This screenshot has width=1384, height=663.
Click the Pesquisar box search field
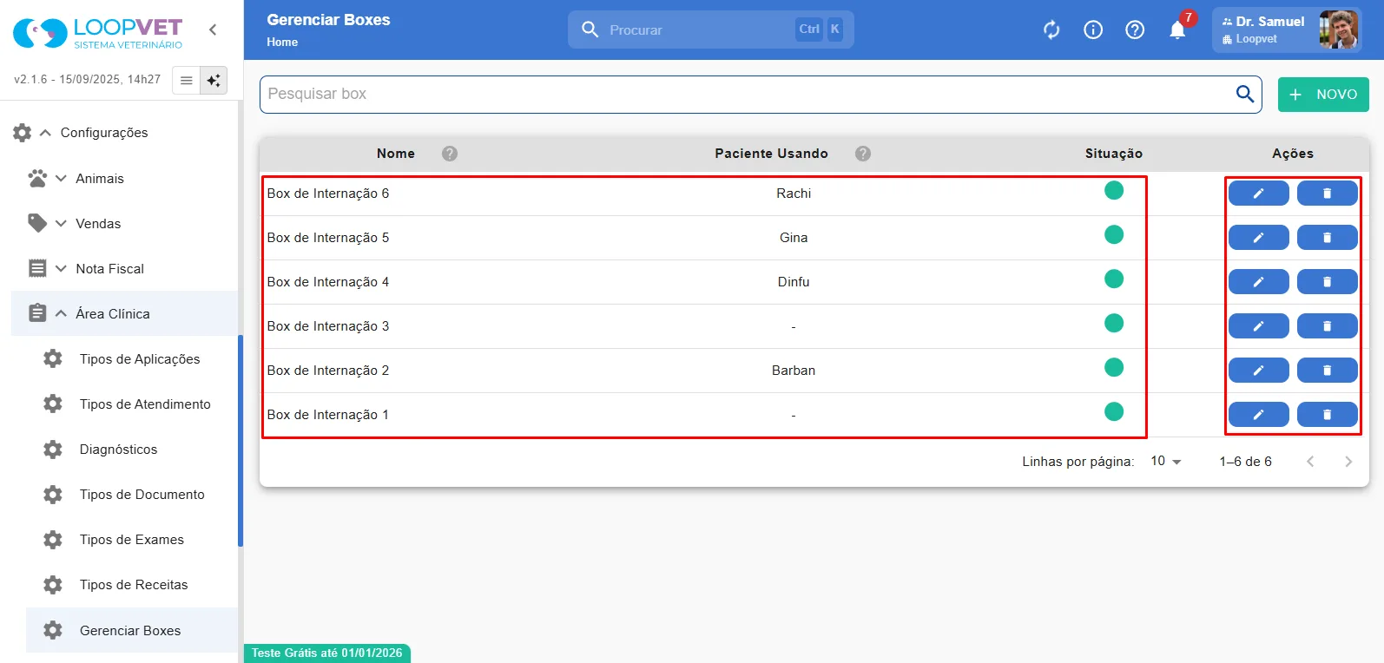(x=747, y=94)
